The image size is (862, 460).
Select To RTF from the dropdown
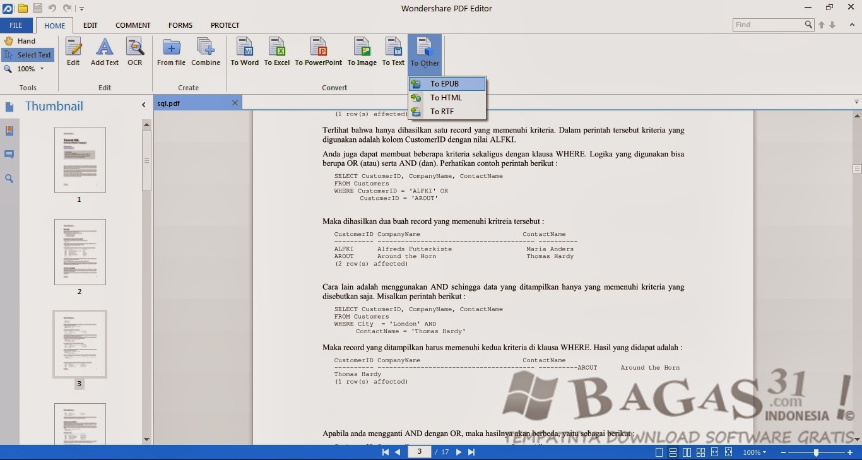pos(447,112)
